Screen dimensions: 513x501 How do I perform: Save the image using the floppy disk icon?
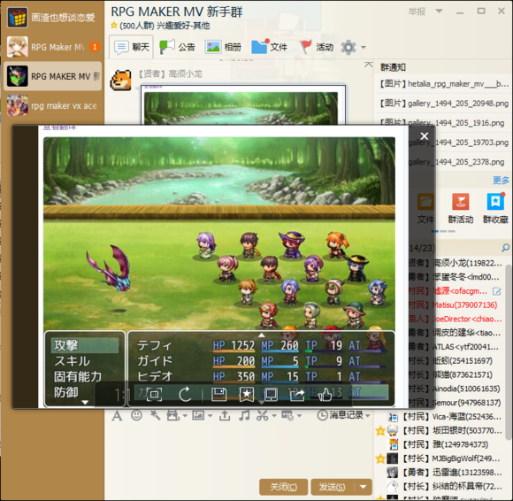[218, 394]
